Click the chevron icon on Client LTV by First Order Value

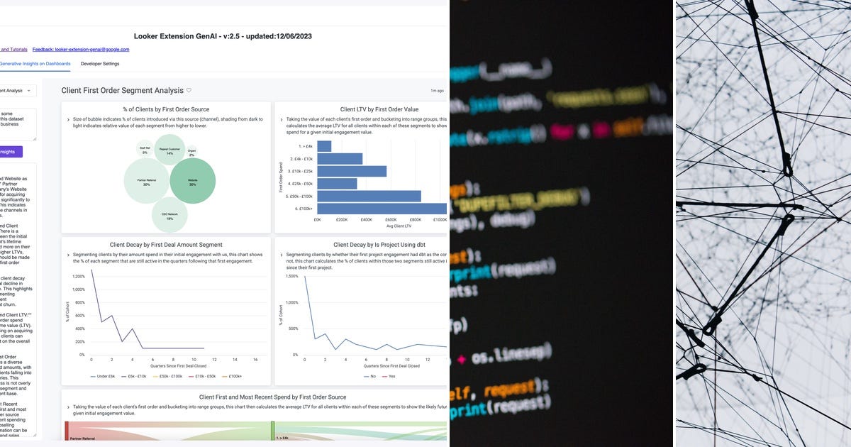(282, 120)
